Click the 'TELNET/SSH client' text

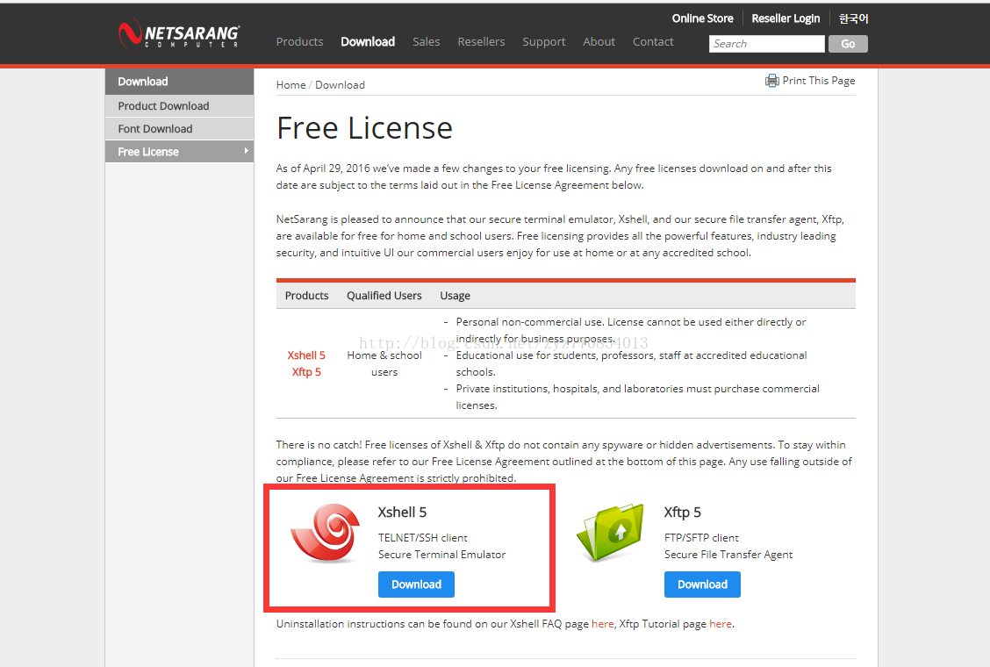point(422,537)
